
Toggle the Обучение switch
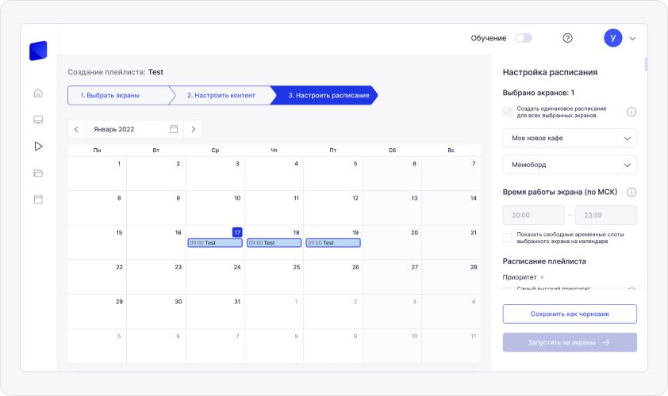[x=524, y=38]
